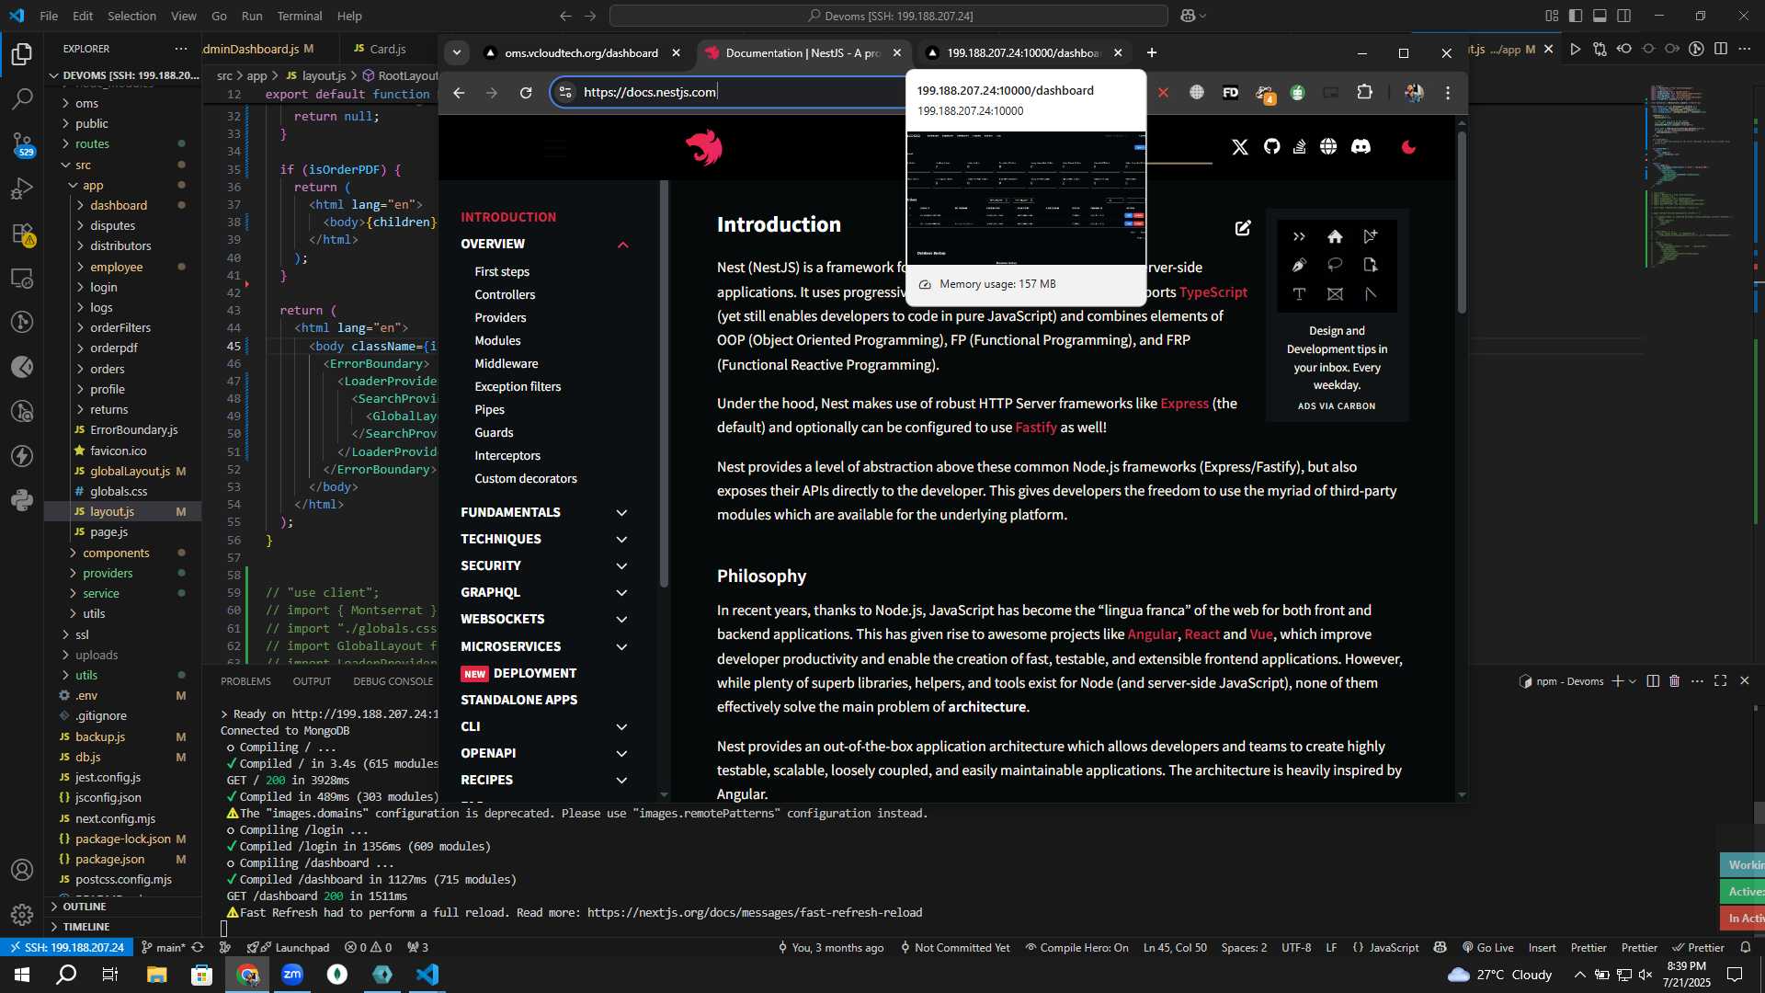
Task: Open the Chrome three-dot menu
Action: (x=1448, y=92)
